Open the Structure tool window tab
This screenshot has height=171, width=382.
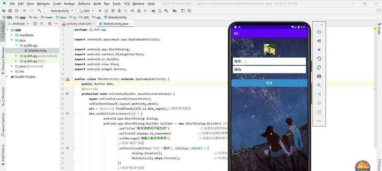tap(3, 96)
